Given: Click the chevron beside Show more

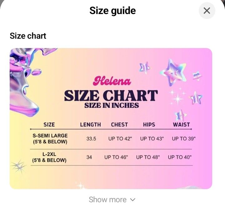Looking at the screenshot, I should pos(133,200).
